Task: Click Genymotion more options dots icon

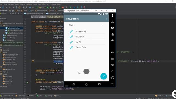Action: [112, 84]
